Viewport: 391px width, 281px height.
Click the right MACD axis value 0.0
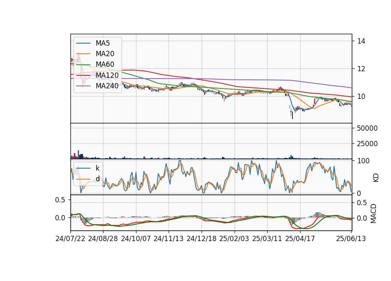tap(362, 218)
